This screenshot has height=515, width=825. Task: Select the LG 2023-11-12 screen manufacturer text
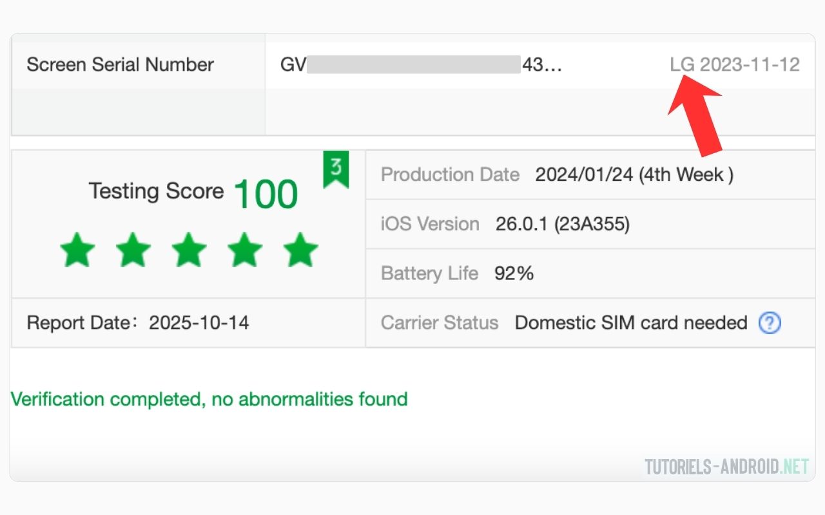(x=735, y=64)
